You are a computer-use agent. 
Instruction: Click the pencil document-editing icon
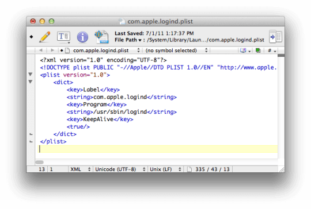[44, 37]
